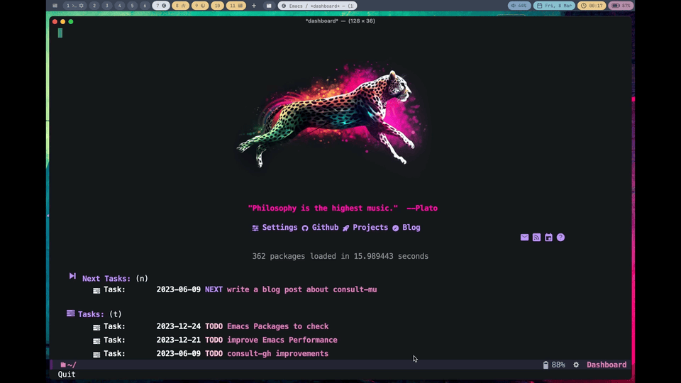Click the Projects rocket icon
This screenshot has height=383, width=681.
345,228
